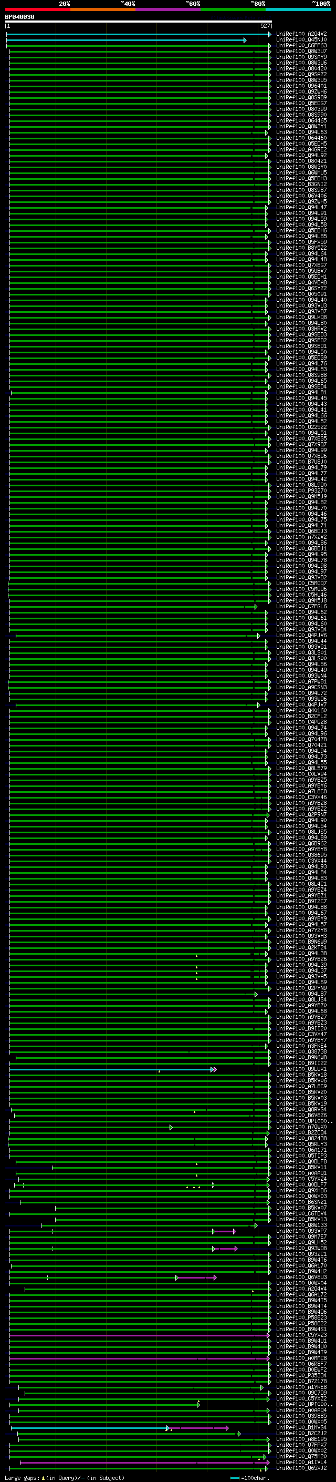This screenshot has width=336, height=1482.
Task: Click the red 20% identity legend bar
Action: 37,9
